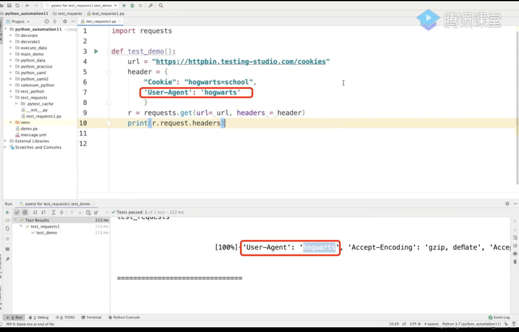Image resolution: width=519 pixels, height=332 pixels.
Task: Rerun tests in the Run panel
Action: 8,212
